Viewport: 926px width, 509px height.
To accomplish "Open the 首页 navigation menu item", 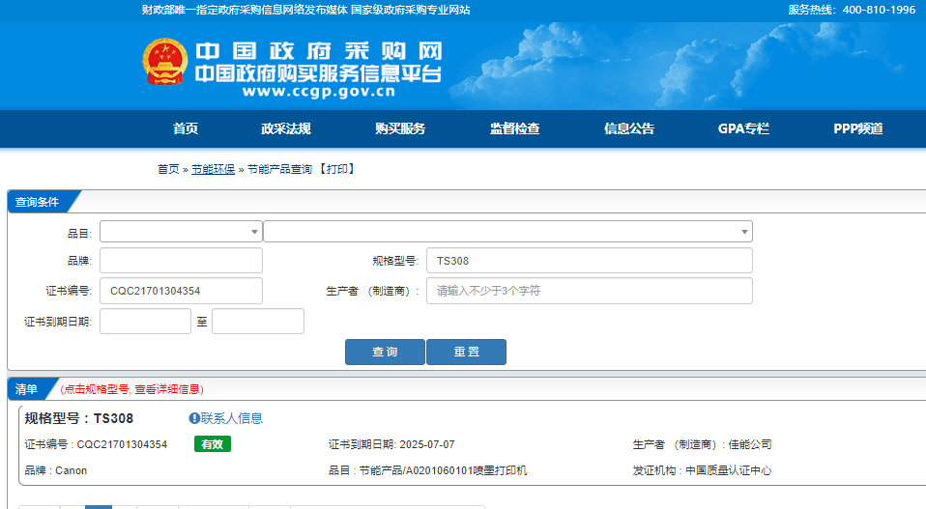I will [186, 129].
